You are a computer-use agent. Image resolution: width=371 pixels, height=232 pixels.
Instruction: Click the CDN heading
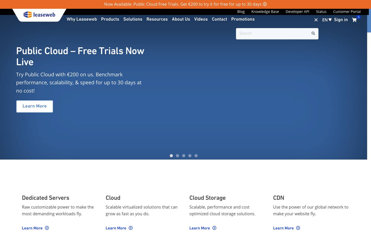(x=279, y=198)
